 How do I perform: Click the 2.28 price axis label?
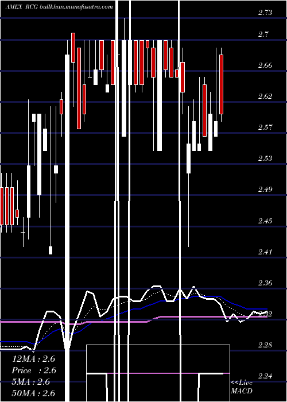(x=265, y=345)
